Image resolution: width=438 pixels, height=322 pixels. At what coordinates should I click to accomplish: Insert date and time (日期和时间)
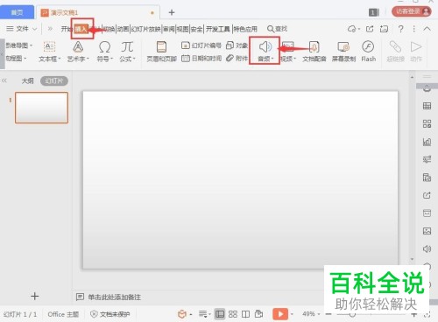pos(201,59)
